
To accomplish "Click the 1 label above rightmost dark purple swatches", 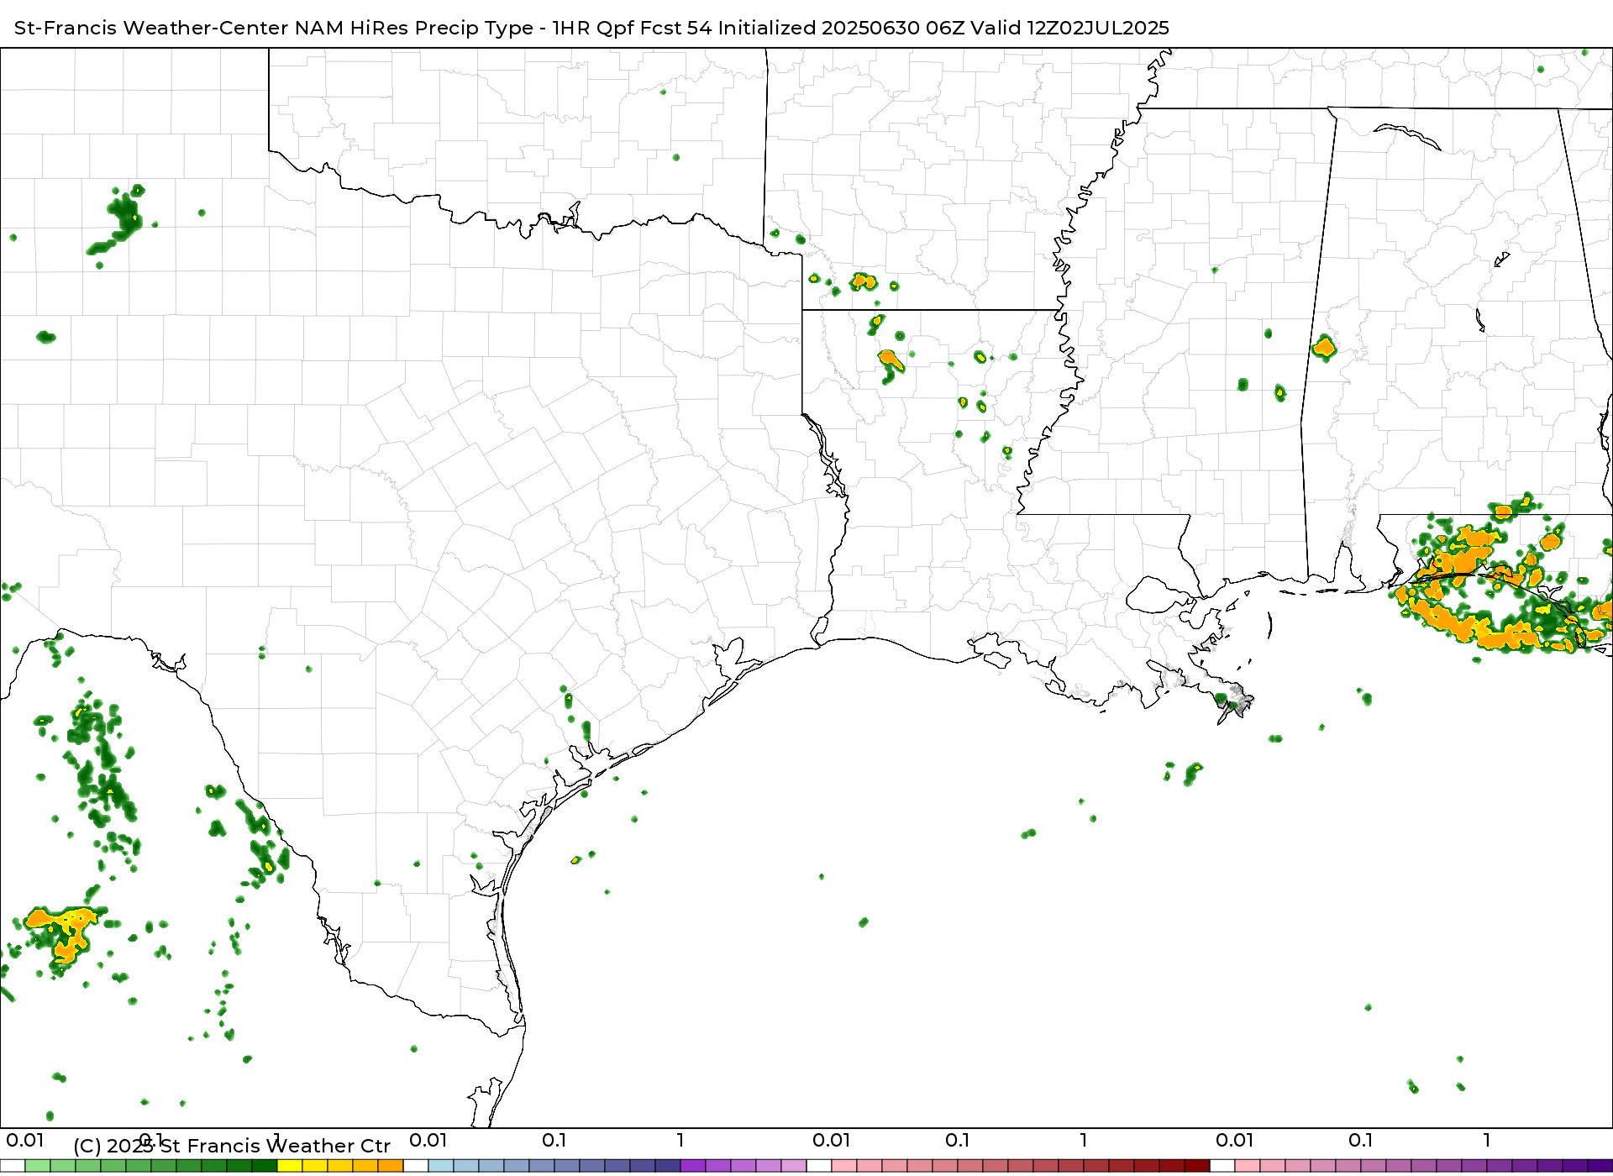I will [x=1487, y=1141].
